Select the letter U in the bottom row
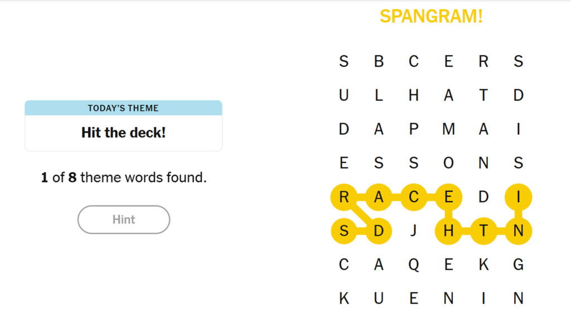Viewport: 571px width, 321px height. 379,299
